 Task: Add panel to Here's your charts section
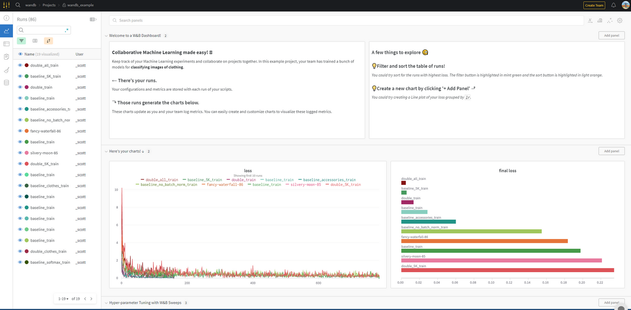[611, 151]
